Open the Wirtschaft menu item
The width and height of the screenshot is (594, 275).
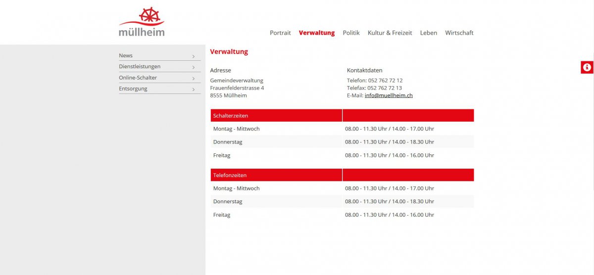point(459,33)
